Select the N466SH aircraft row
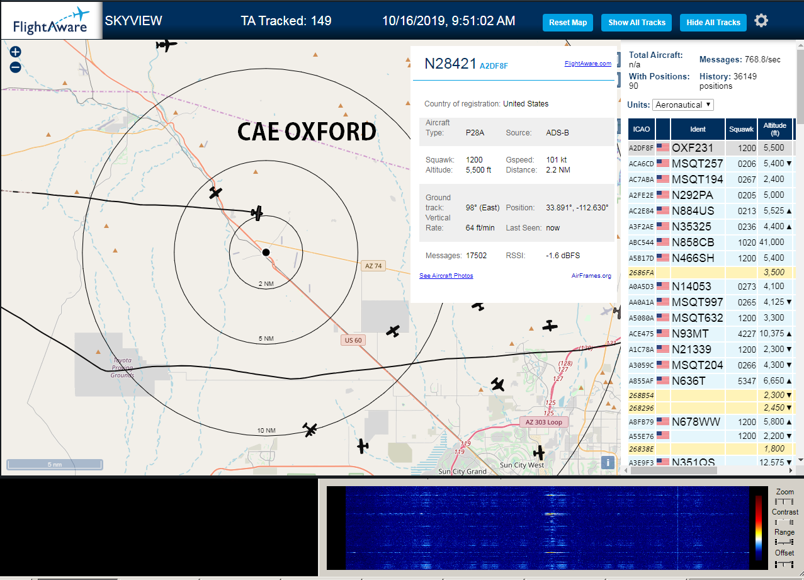The height and width of the screenshot is (580, 804). tap(711, 258)
